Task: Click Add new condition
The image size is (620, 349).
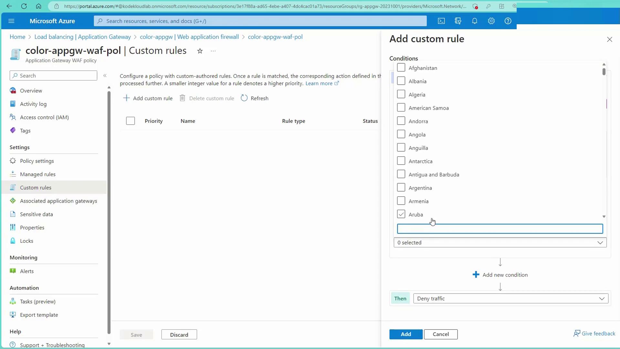Action: [x=500, y=275]
